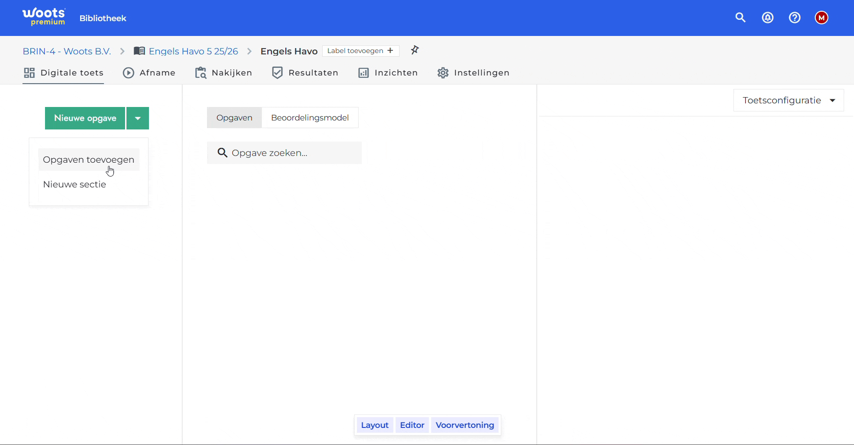Click the book icon before Engels Havo 5

139,51
